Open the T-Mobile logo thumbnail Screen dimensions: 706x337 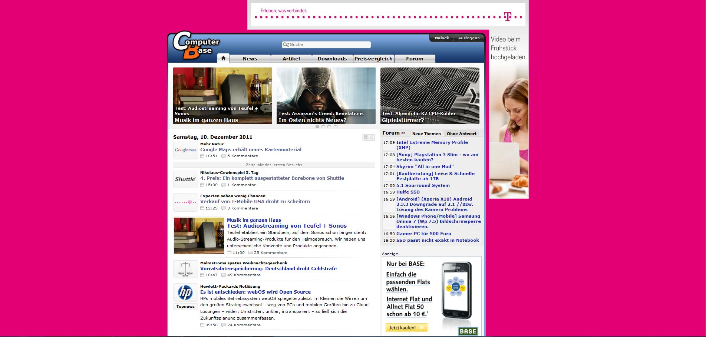(x=185, y=202)
